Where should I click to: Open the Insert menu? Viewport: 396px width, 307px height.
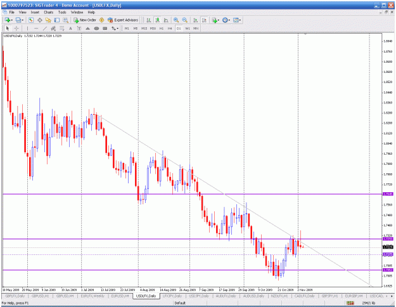tap(35, 12)
